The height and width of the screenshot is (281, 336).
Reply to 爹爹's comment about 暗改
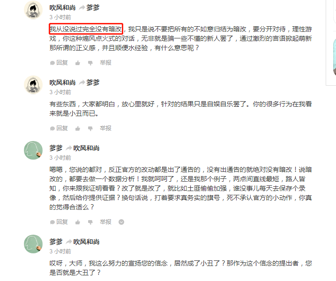(59, 222)
